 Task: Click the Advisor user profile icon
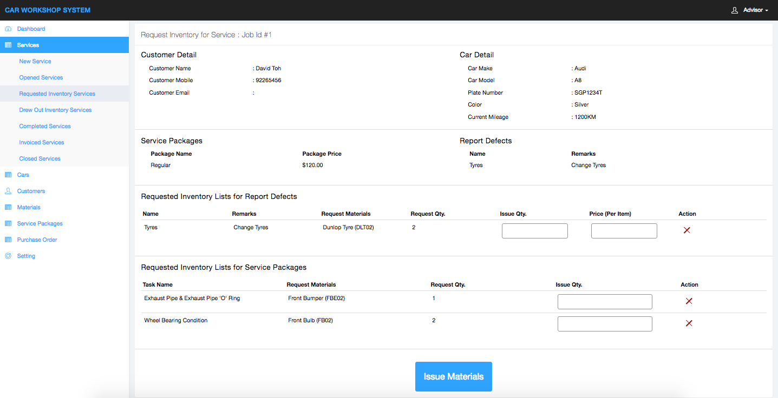coord(735,10)
